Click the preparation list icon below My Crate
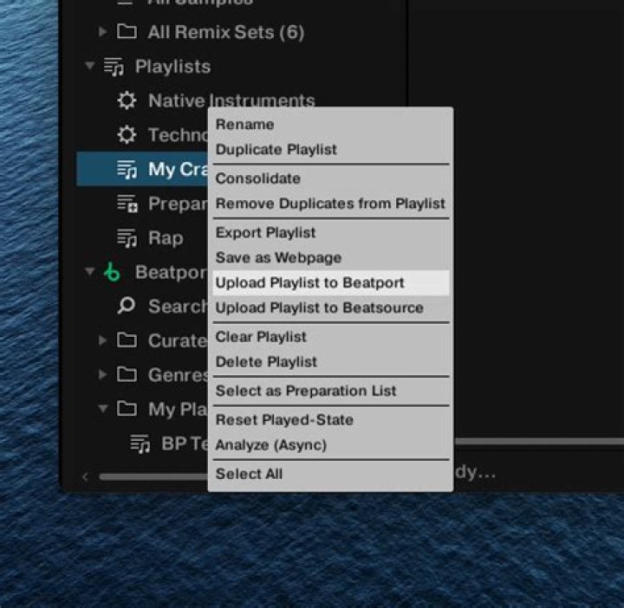624x608 pixels. click(127, 204)
